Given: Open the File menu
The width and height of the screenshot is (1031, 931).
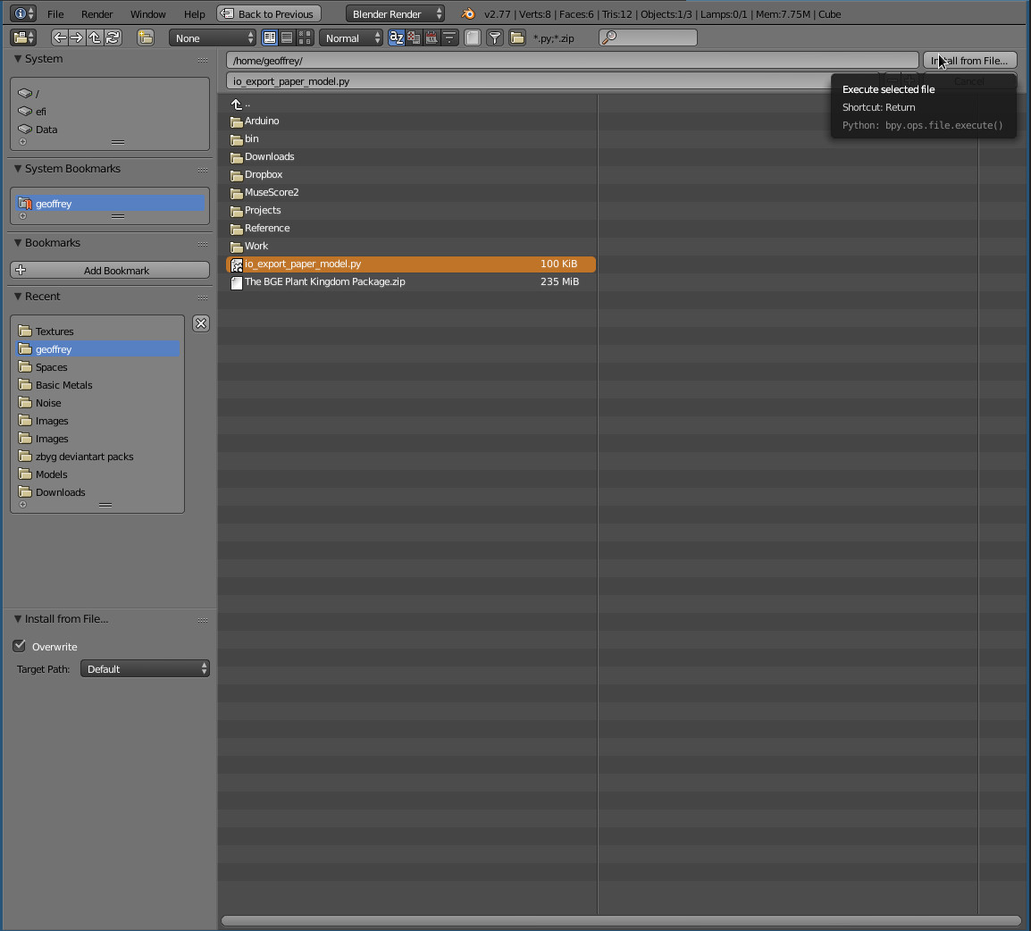Looking at the screenshot, I should (x=56, y=13).
